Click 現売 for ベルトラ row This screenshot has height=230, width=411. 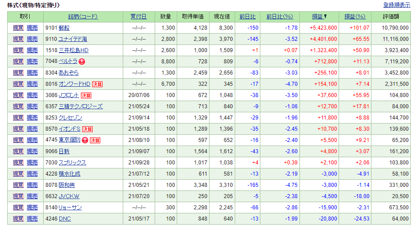click(x=32, y=61)
